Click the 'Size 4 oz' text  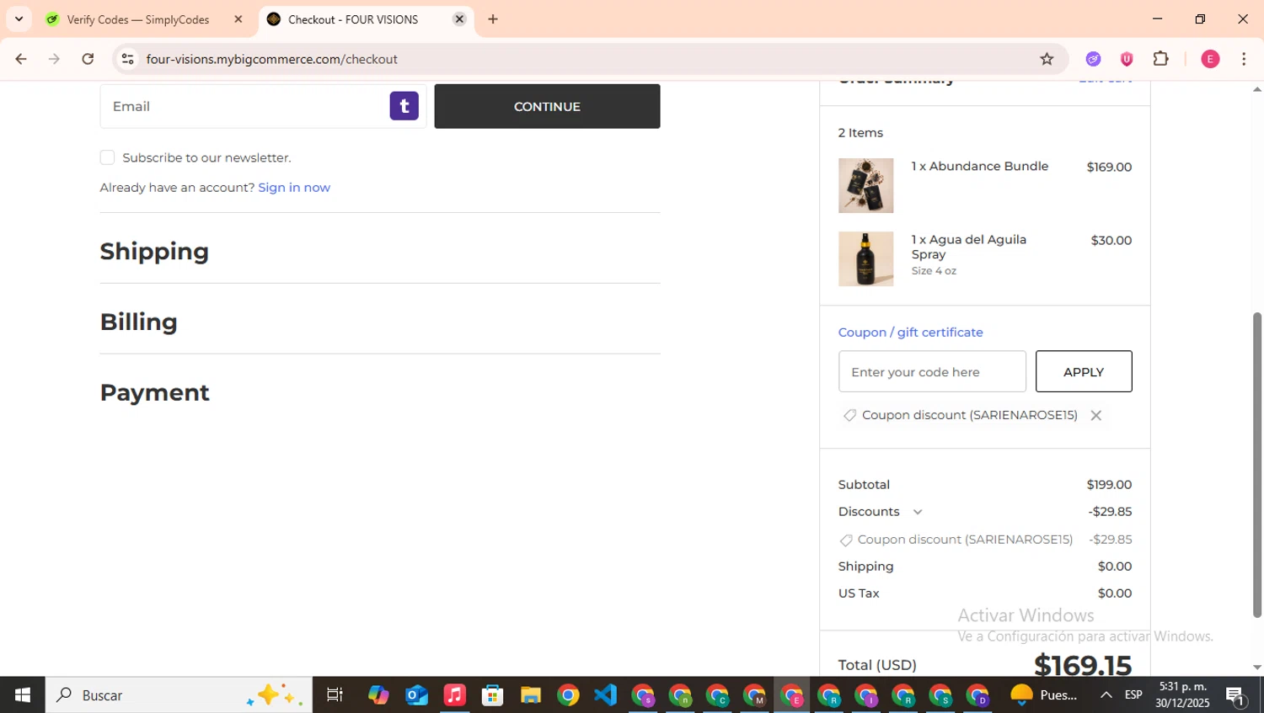(934, 270)
